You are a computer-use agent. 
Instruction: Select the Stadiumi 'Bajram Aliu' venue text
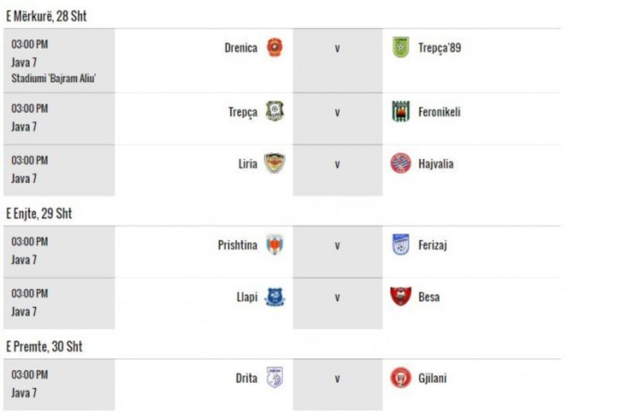[x=54, y=78]
